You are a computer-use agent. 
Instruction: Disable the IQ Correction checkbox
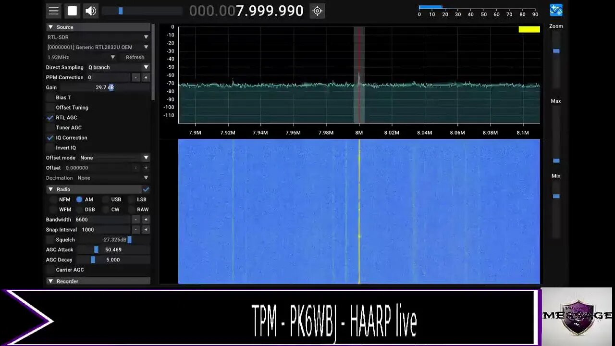(x=50, y=138)
